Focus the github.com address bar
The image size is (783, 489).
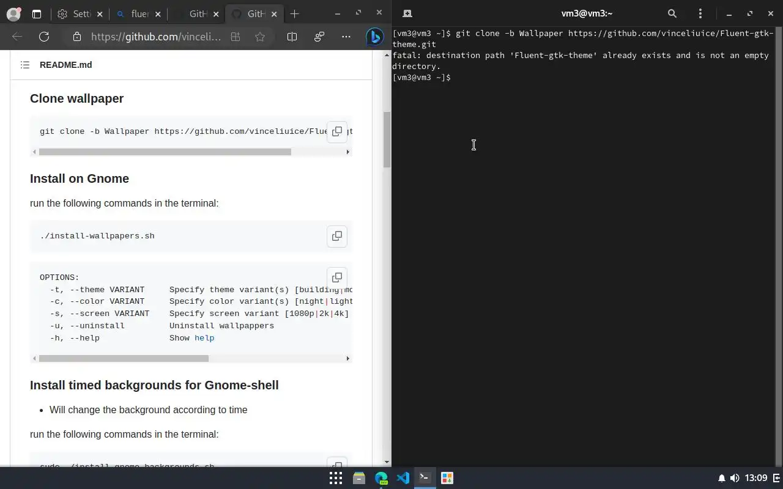[156, 37]
